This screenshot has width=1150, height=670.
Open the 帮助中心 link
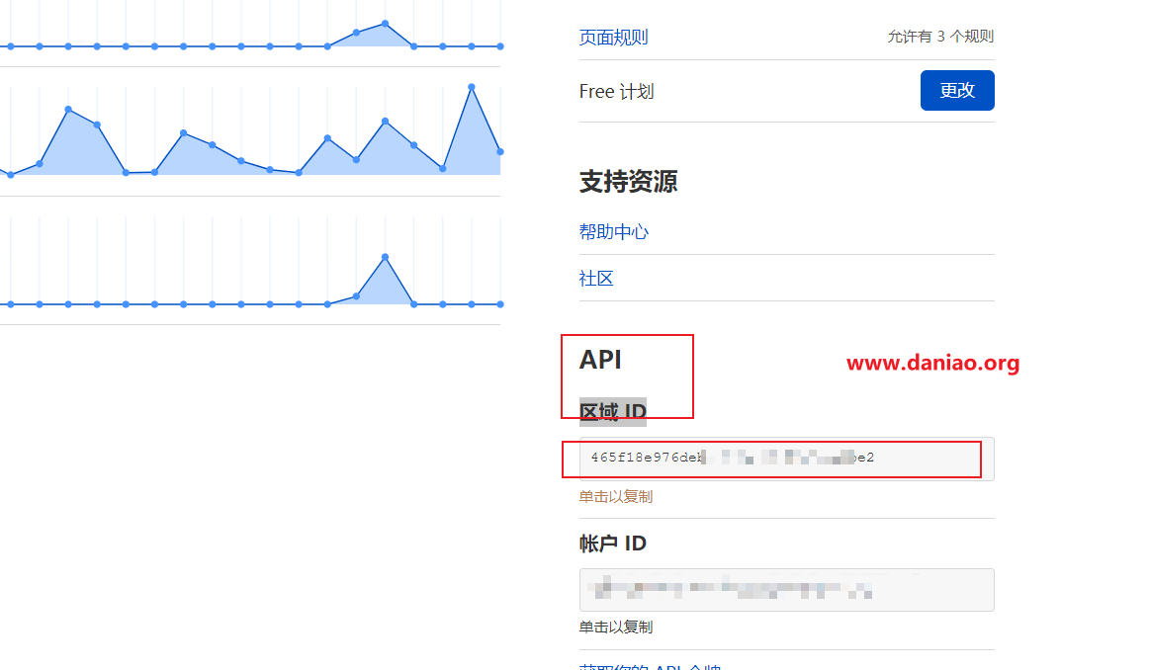point(613,231)
